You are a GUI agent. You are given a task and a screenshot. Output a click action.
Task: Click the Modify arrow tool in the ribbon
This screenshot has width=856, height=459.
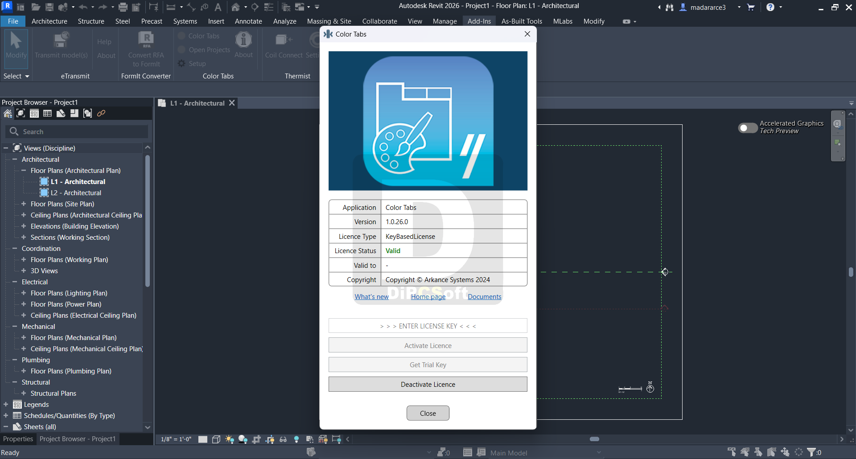[x=16, y=48]
